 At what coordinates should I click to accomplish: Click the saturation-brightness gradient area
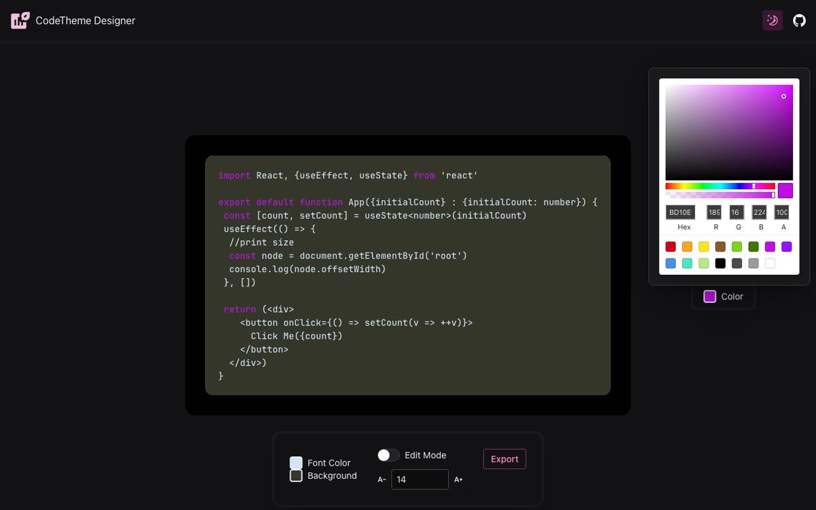(x=728, y=133)
